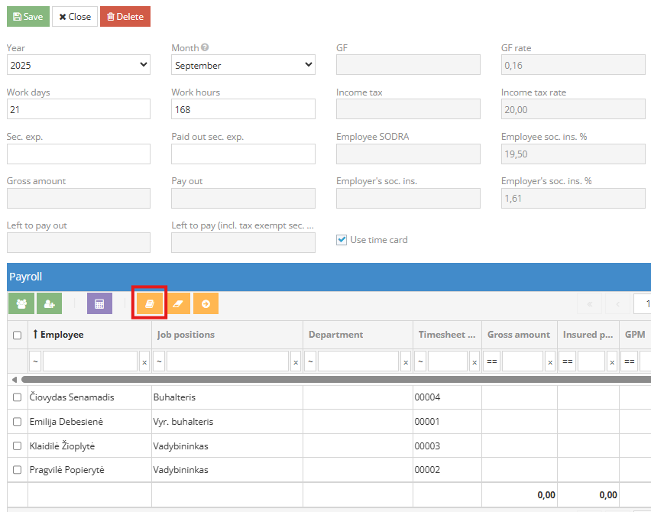Click the add single employee icon

(49, 303)
